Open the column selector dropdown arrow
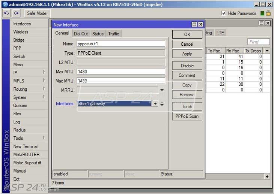274x194 pixels. point(267,51)
